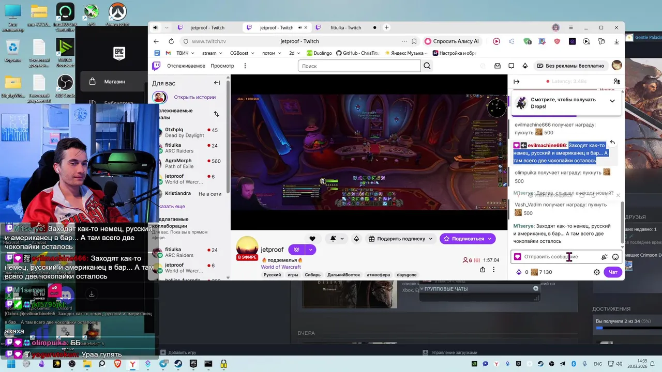This screenshot has height=372, width=662.
Task: Expand the CGBoost bookmarks folder
Action: pos(243,53)
